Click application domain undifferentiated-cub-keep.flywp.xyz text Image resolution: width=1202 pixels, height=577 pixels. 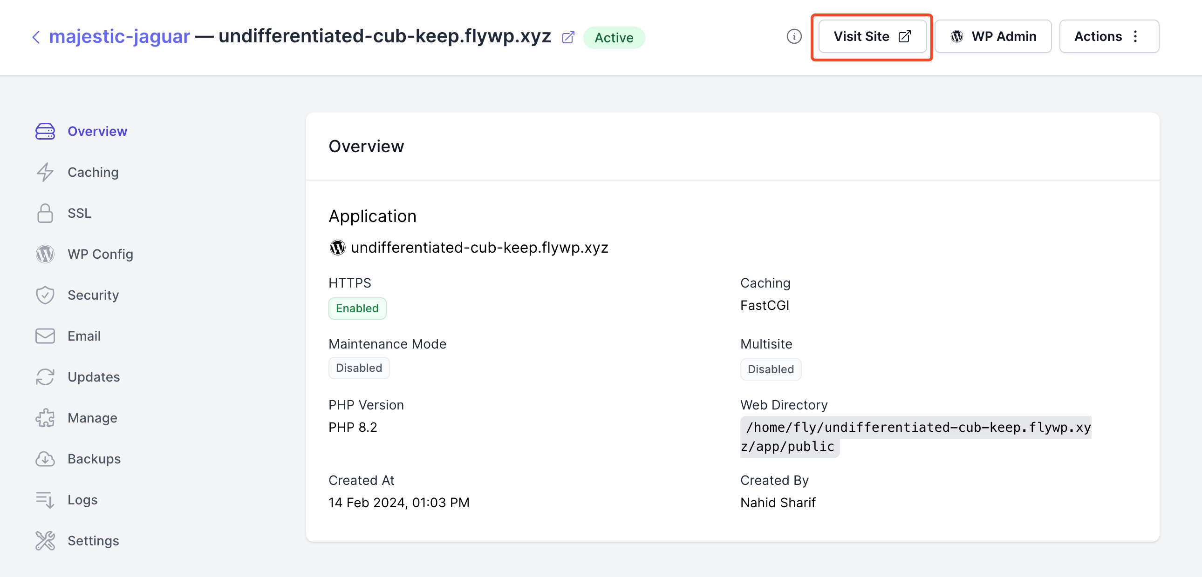(x=479, y=248)
